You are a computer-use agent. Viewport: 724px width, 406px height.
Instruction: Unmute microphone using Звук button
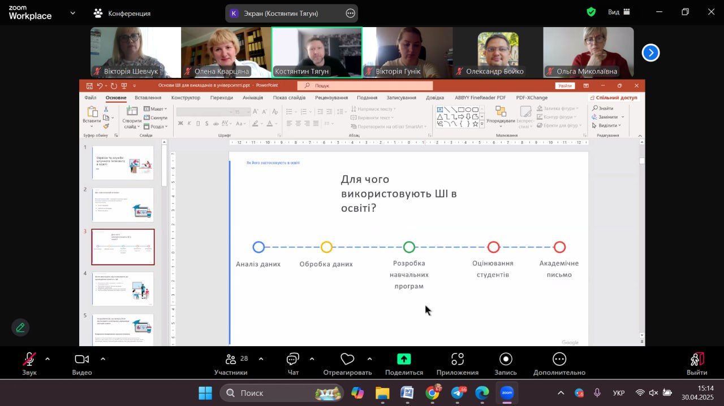(29, 360)
